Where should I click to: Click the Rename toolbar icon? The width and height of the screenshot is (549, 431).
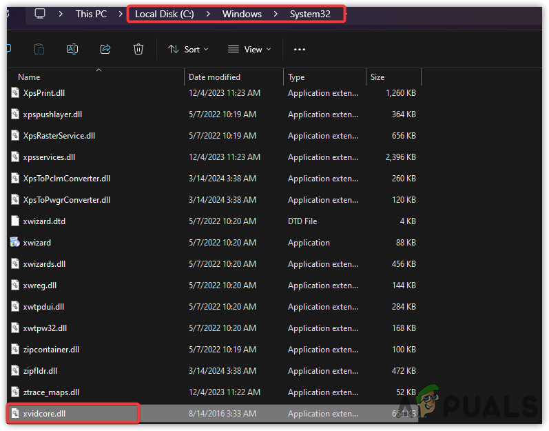tap(72, 50)
